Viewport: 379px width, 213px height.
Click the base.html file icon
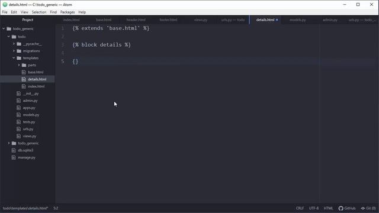tap(24, 72)
